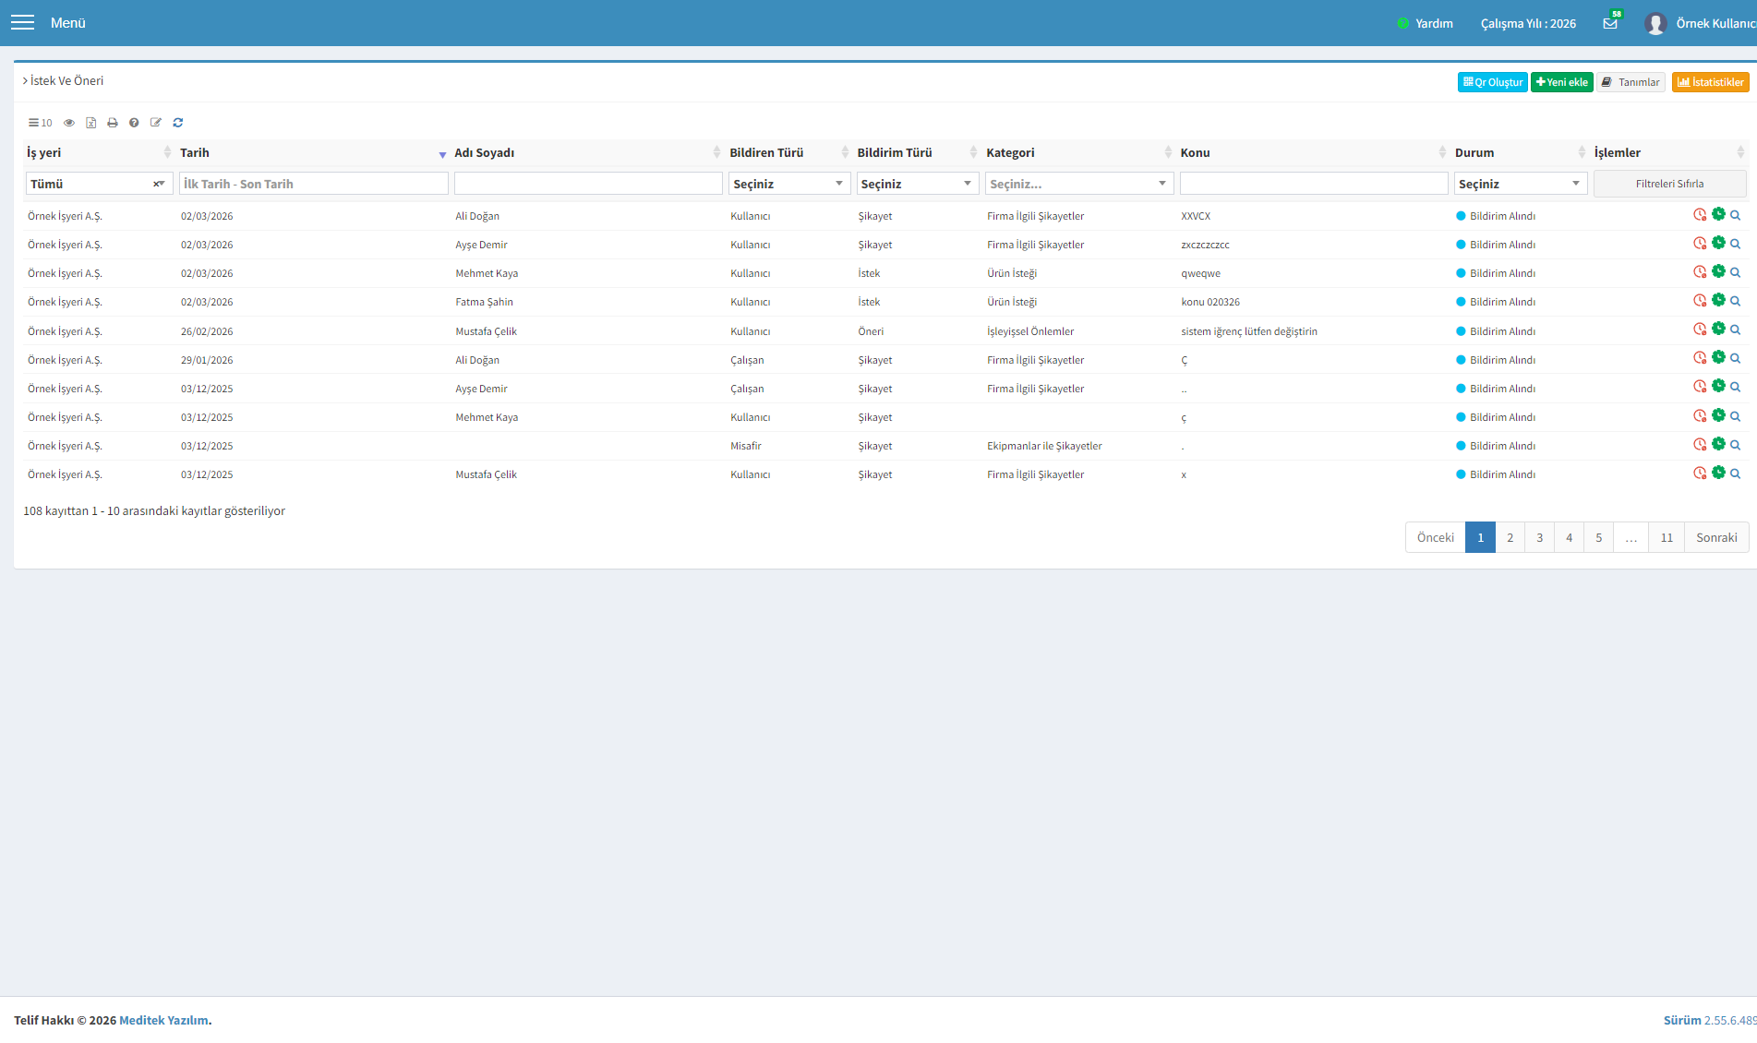Screen dimensions: 1757x1043
Task: Click red clock icon in Mustafa Çelik 26/02/2026 row
Action: pos(1700,330)
